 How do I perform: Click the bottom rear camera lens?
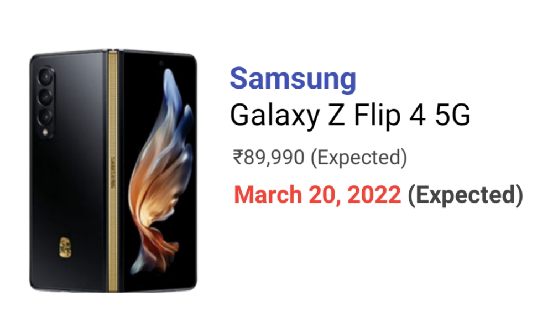[45, 116]
